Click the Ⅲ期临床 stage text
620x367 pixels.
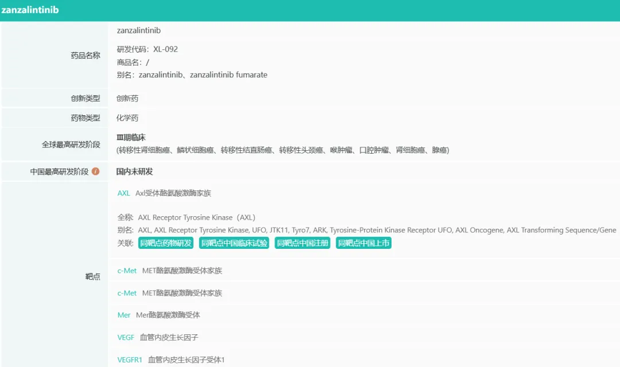(x=131, y=138)
